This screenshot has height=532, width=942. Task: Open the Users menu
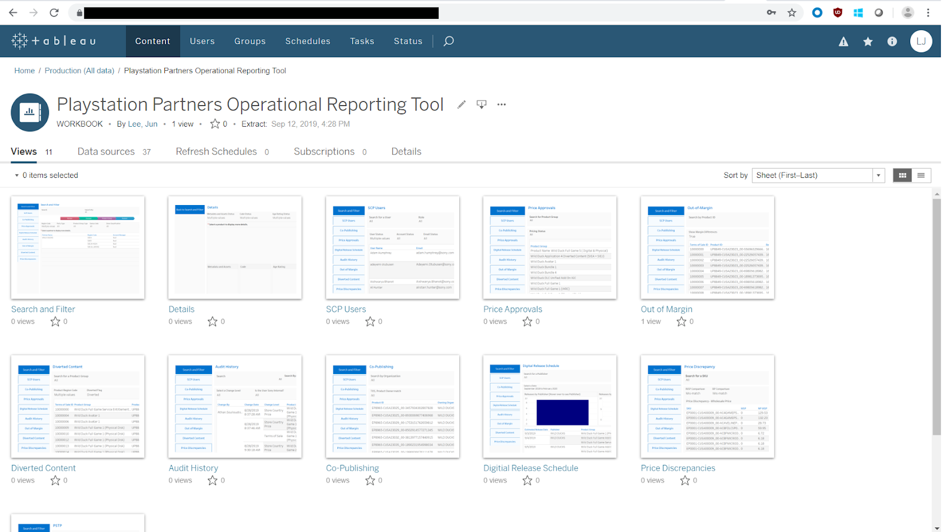(x=202, y=41)
